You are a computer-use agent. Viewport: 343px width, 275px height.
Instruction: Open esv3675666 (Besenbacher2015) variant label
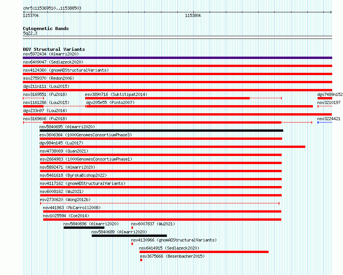point(172,256)
